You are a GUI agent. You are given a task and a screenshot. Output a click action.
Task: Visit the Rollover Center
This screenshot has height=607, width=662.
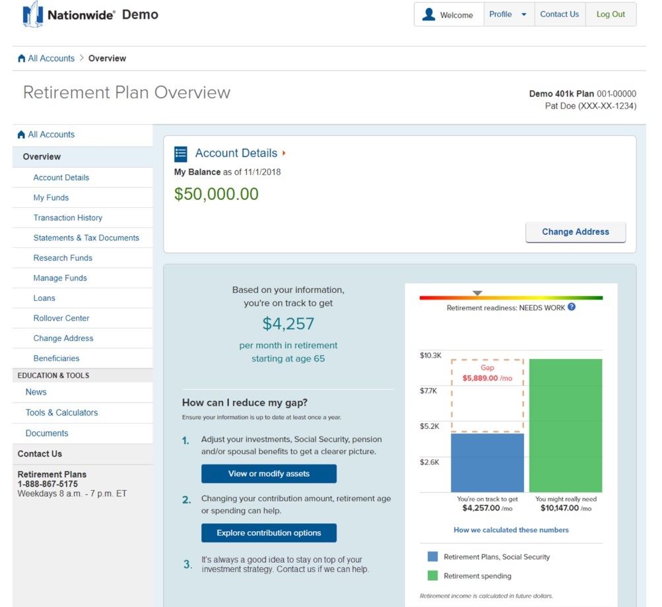tap(61, 318)
